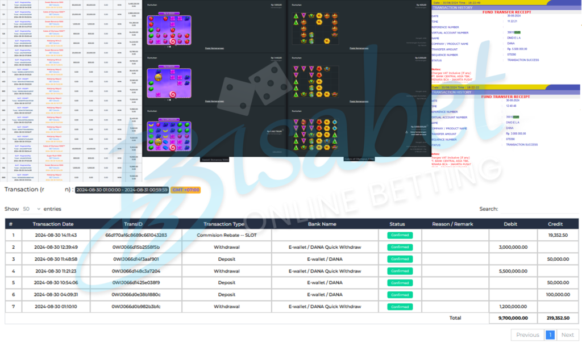Click the transaction date range badge

[x=122, y=190]
